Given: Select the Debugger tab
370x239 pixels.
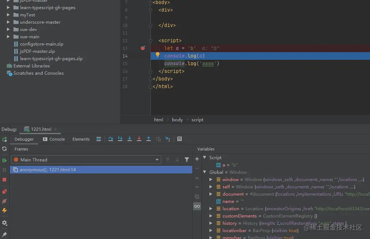Looking at the screenshot, I should [x=24, y=139].
